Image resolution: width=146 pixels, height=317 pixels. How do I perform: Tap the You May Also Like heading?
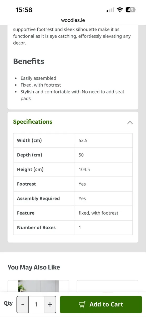[34, 267]
